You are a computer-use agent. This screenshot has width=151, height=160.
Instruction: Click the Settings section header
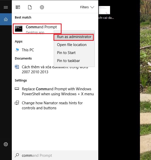pyautogui.click(x=21, y=80)
